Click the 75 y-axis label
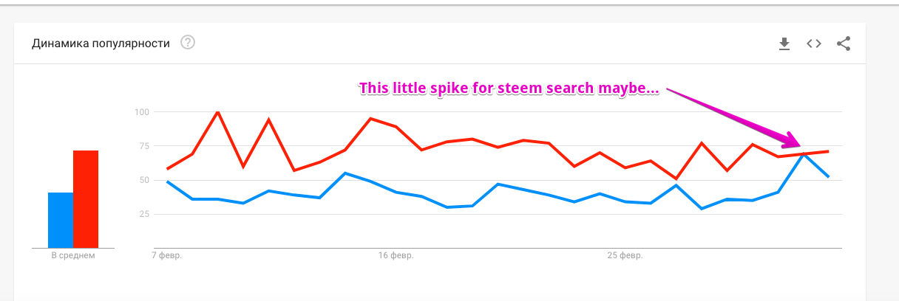Viewport: 899px width, 301px height. click(144, 146)
